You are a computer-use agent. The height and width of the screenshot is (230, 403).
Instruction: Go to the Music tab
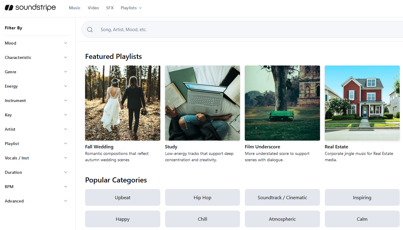pos(75,8)
